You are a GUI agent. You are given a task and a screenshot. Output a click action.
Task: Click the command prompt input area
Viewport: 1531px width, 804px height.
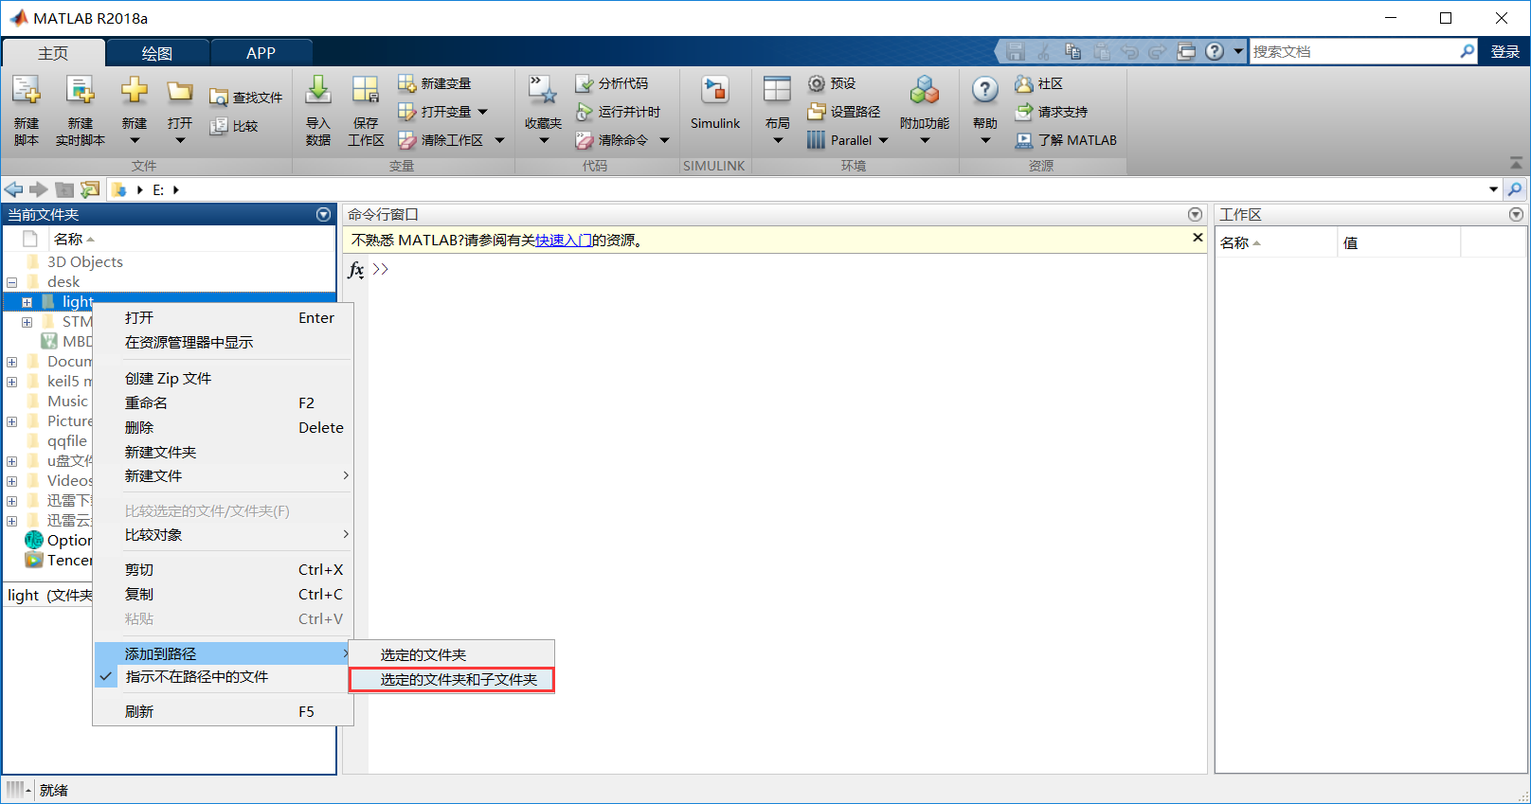(x=786, y=269)
